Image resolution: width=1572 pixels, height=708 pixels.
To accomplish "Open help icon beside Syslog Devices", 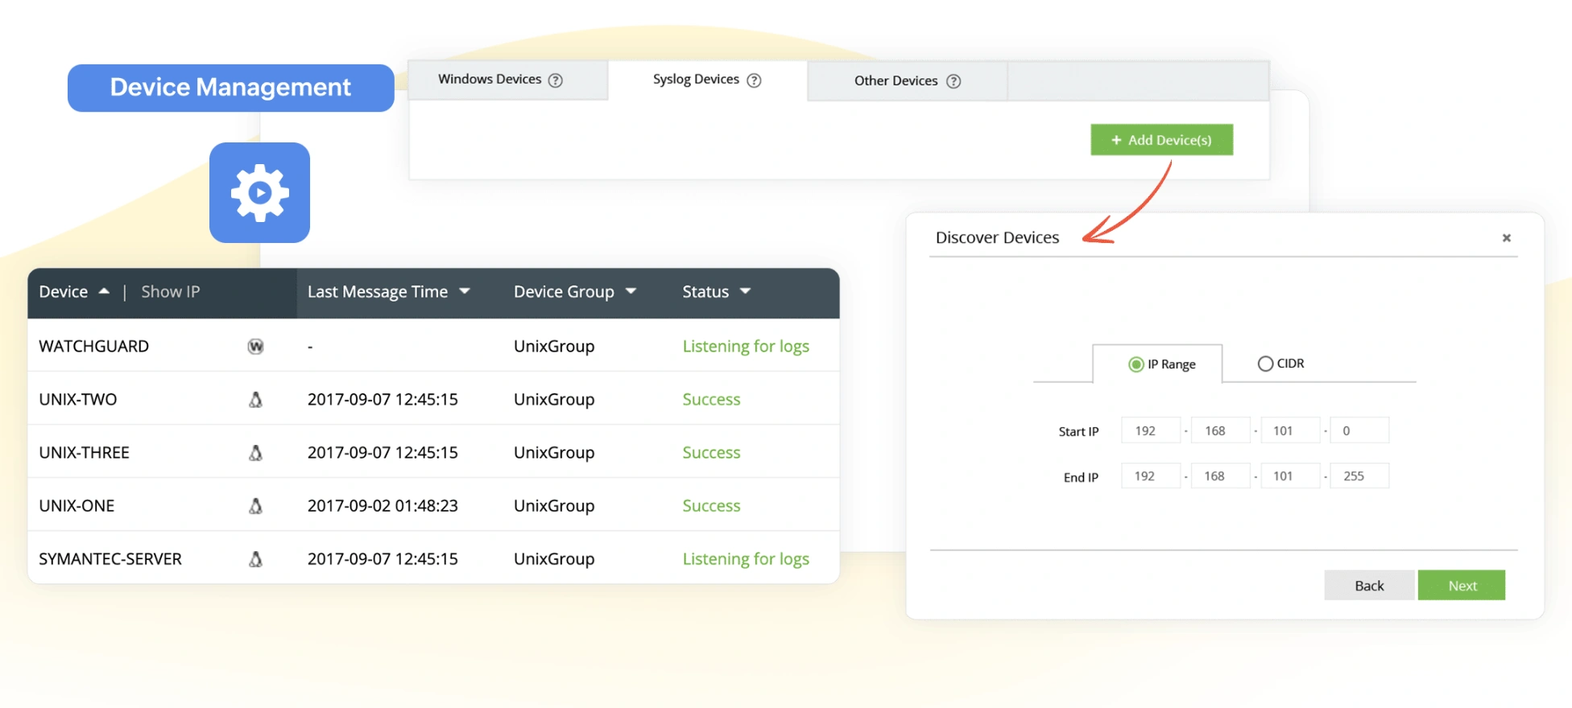I will click(x=754, y=80).
